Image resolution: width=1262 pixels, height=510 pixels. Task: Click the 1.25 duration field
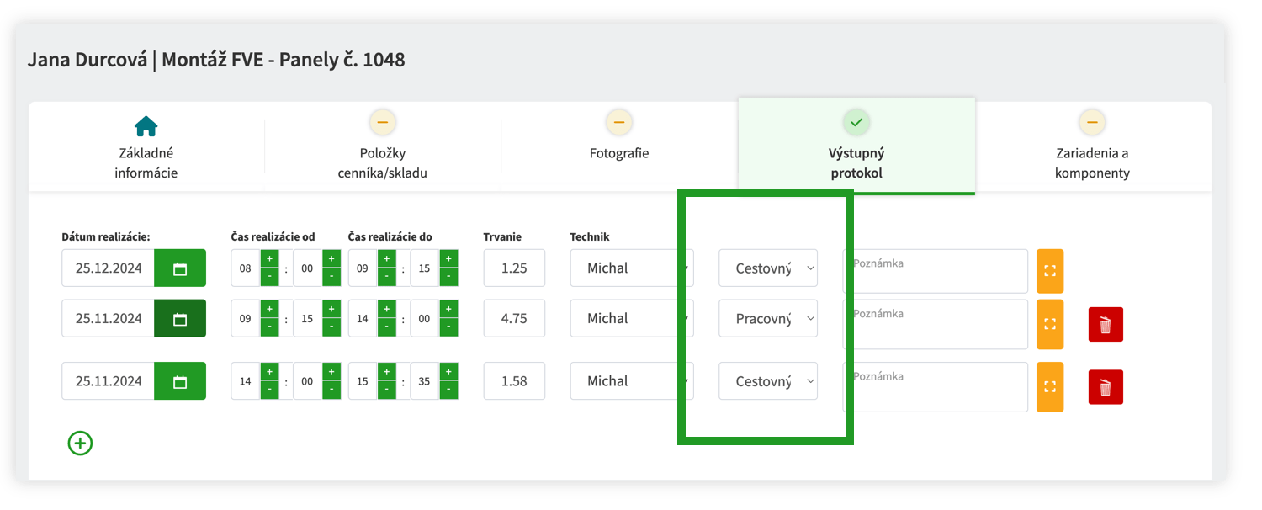(x=514, y=268)
